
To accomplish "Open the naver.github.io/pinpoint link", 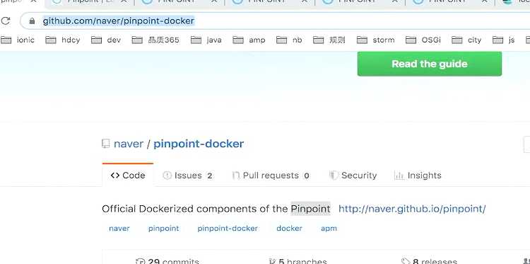I will click(x=412, y=209).
